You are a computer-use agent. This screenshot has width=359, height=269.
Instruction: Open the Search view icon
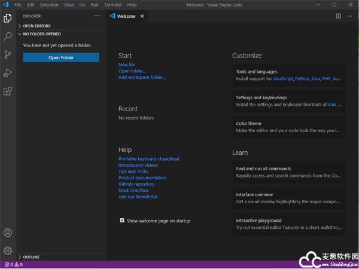pyautogui.click(x=8, y=36)
